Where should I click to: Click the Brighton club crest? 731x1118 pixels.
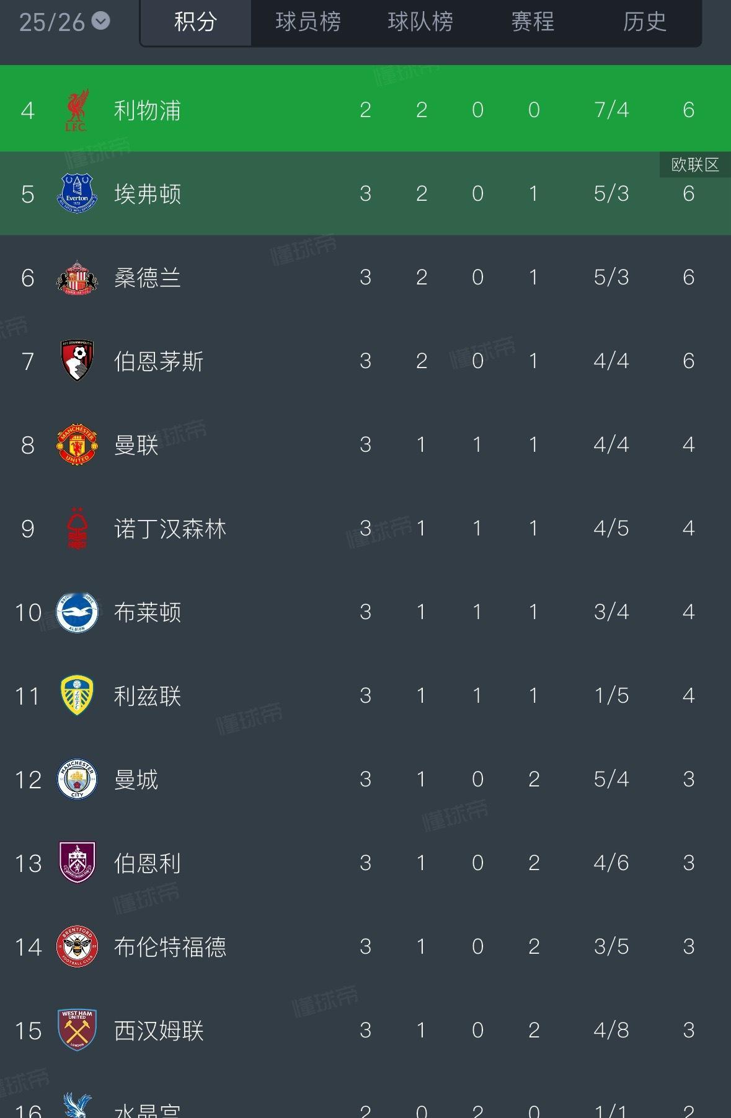pos(77,612)
